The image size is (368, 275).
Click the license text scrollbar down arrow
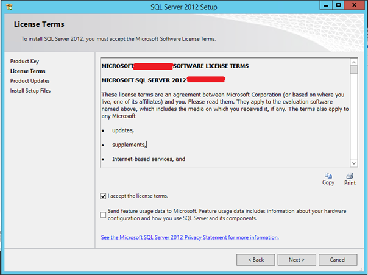353,163
